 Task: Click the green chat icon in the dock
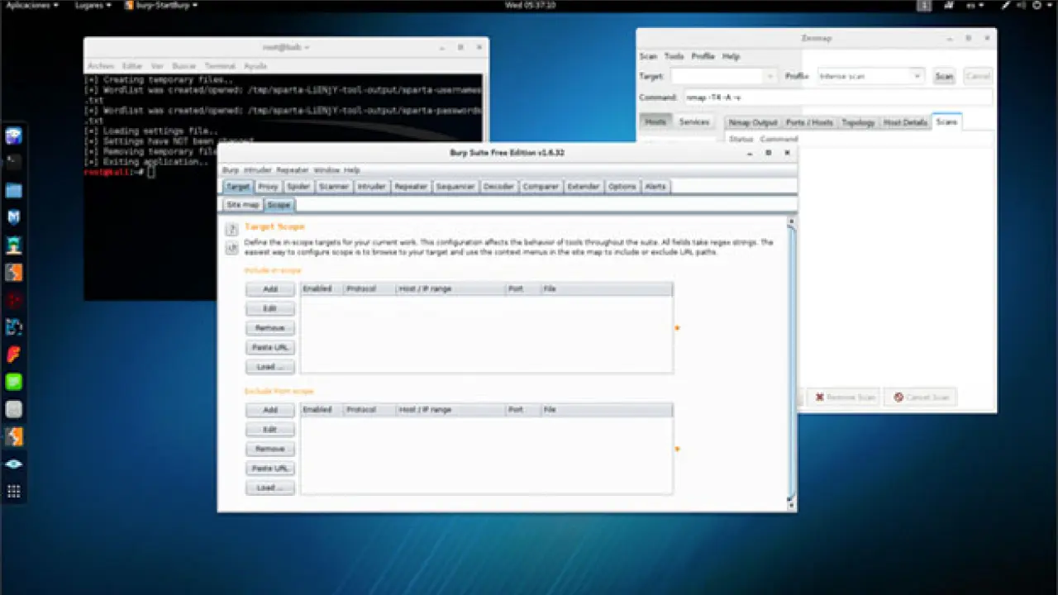(14, 382)
